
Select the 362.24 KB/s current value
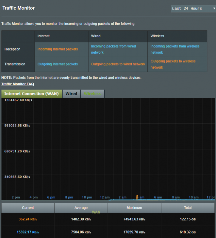point(28,219)
